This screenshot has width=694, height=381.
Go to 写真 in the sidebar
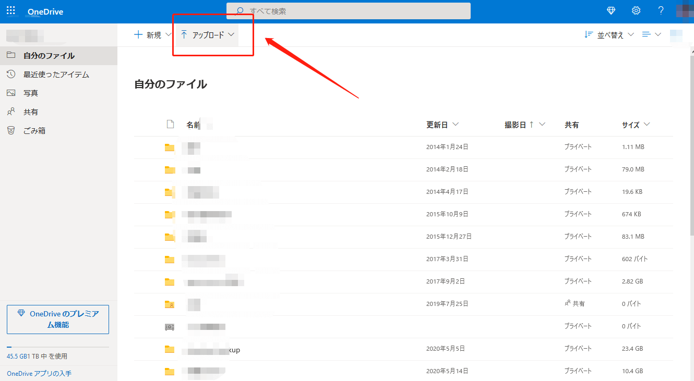[30, 93]
